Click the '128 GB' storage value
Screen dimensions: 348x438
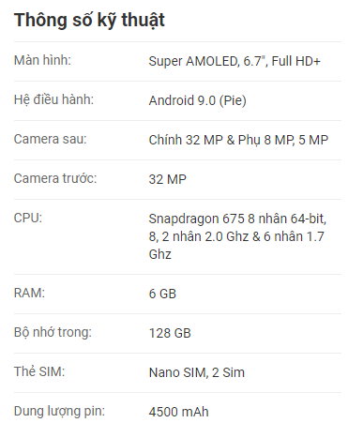pos(170,333)
